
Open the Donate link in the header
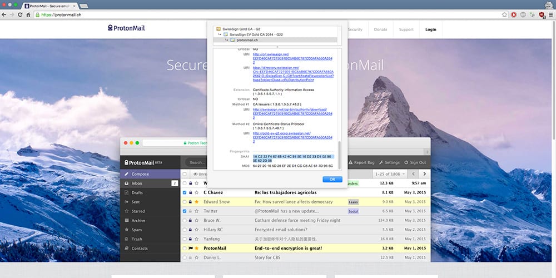coord(380,29)
